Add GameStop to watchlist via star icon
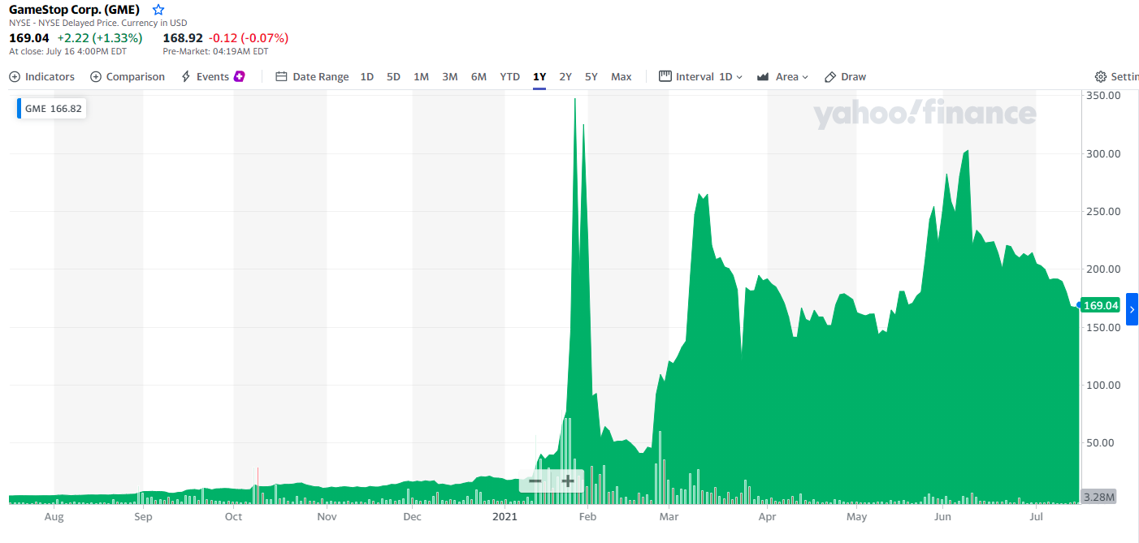Screen dimensions: 1139x543 (x=158, y=10)
